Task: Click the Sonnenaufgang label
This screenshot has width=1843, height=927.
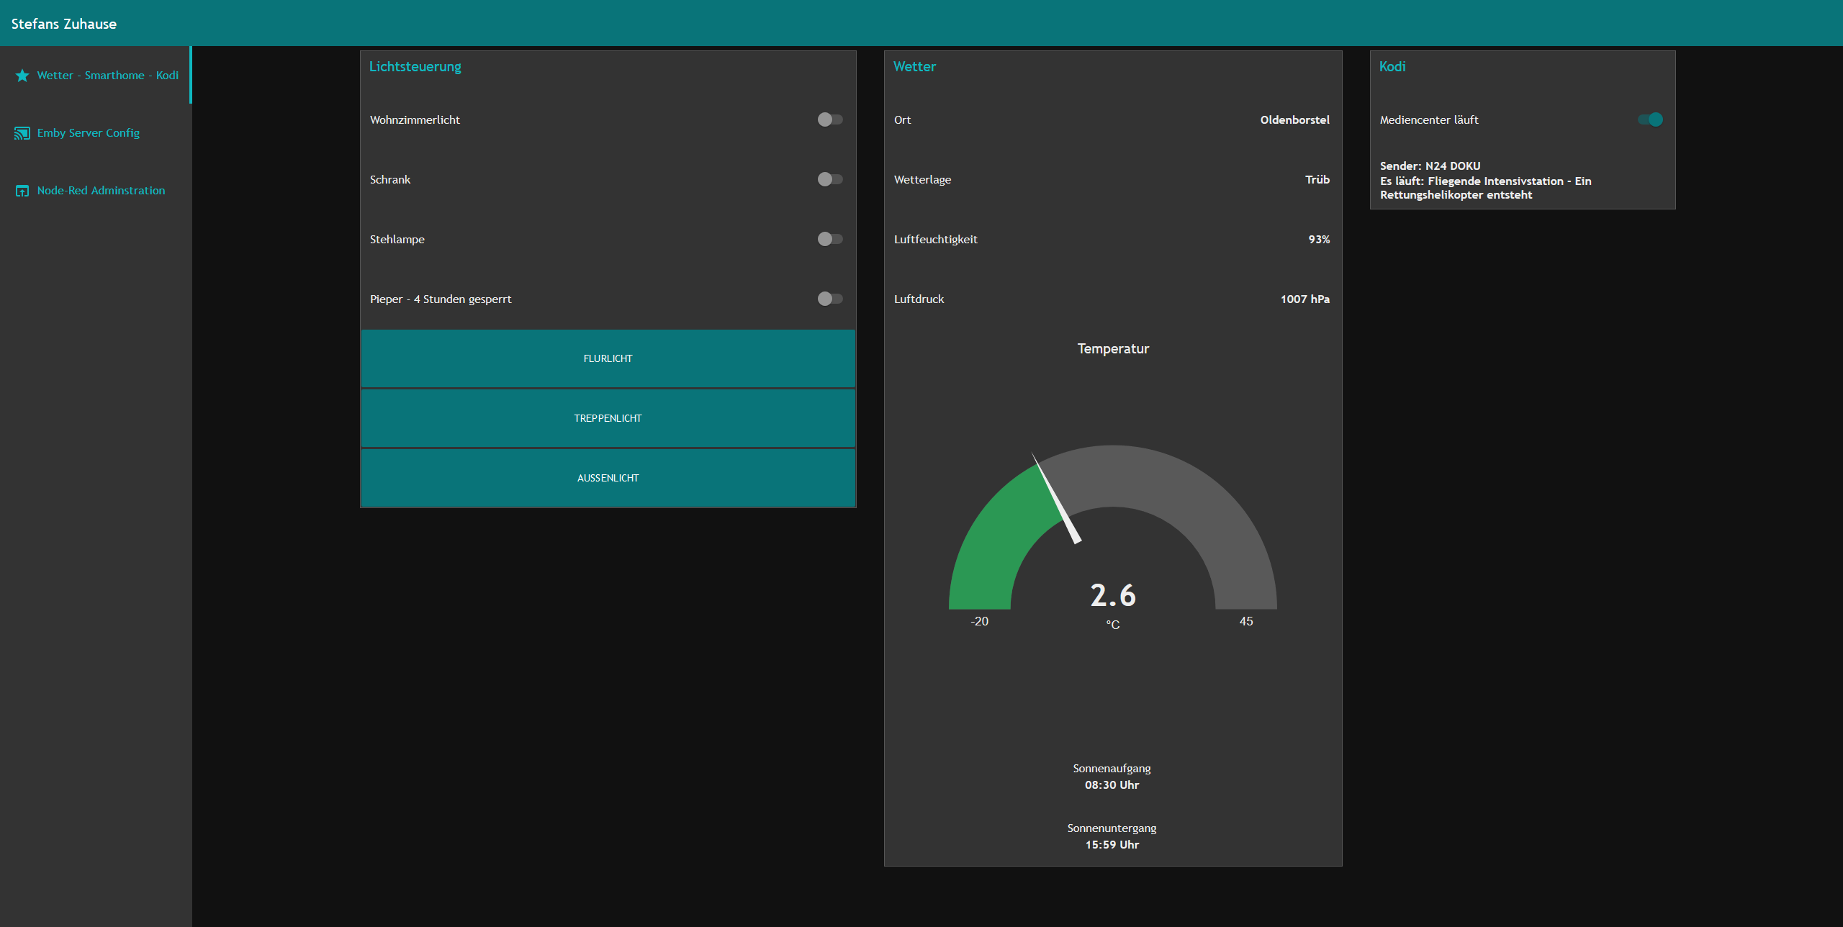Action: pyautogui.click(x=1112, y=769)
